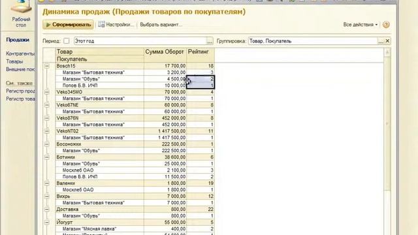Click the Группировка field
The height and width of the screenshot is (235, 418).
point(313,41)
